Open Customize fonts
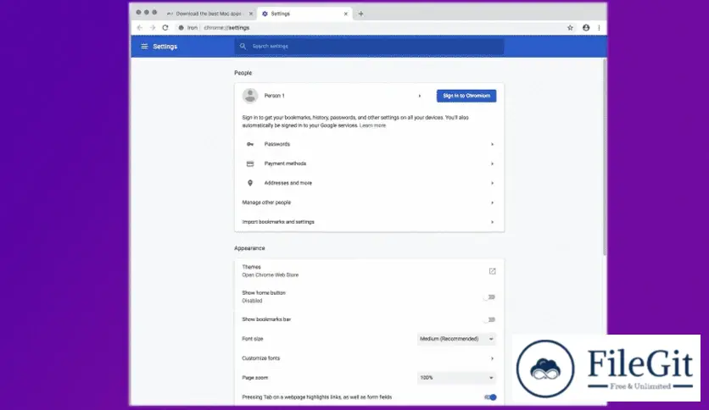Screen dimensions: 709x410 (369, 358)
